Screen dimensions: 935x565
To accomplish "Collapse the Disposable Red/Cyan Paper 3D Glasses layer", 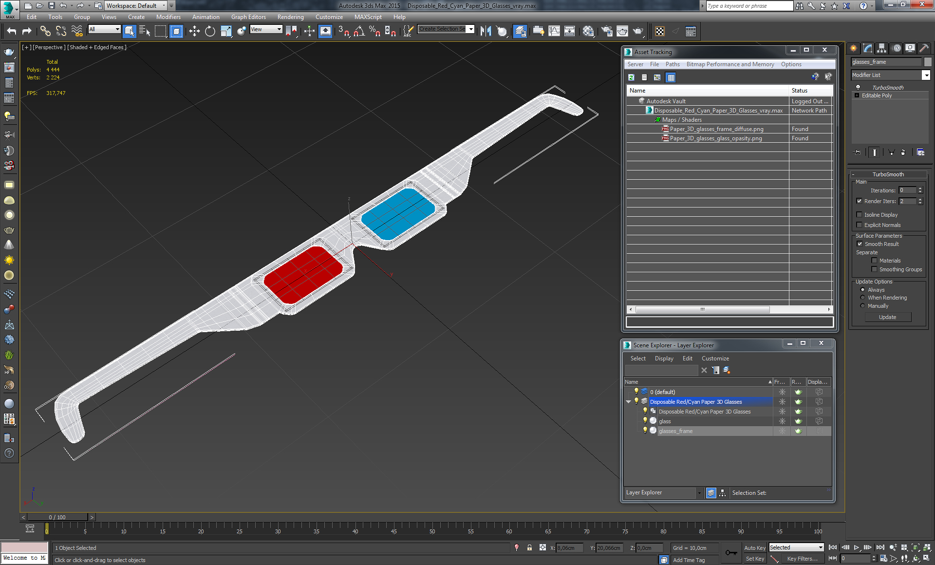I will tap(629, 402).
